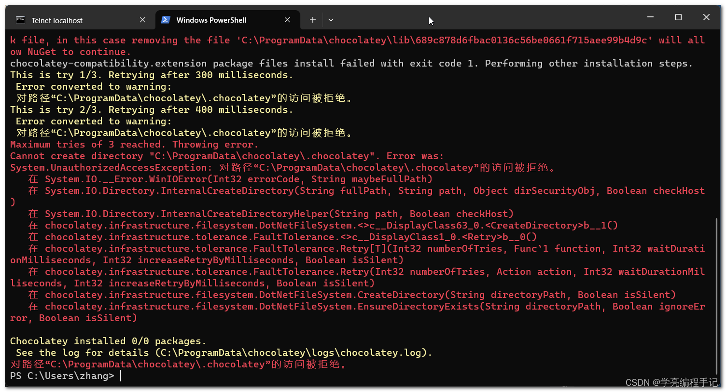Click the 'Cannot create directory' error line

[x=227, y=156]
